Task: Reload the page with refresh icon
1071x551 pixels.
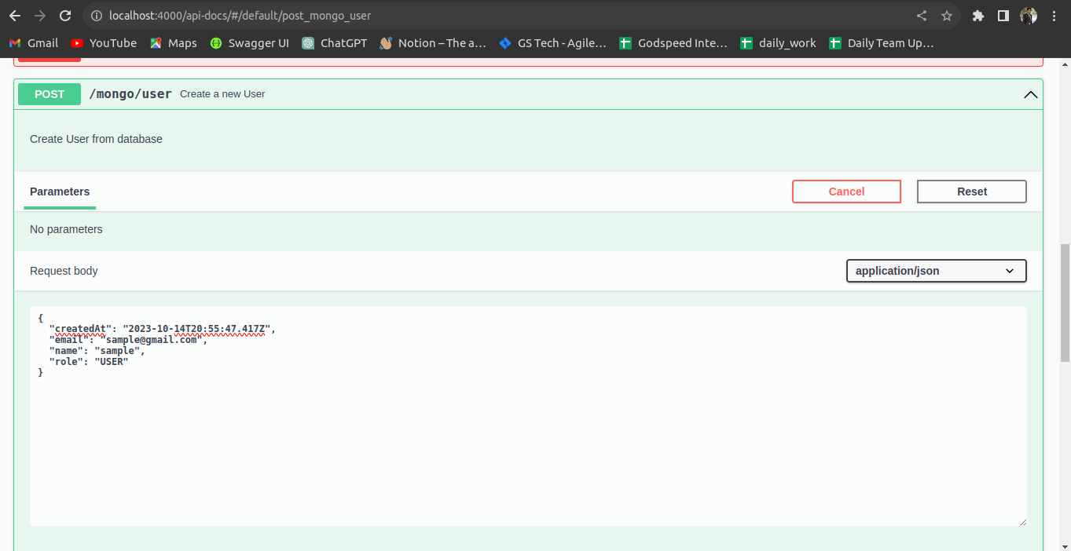Action: tap(66, 16)
